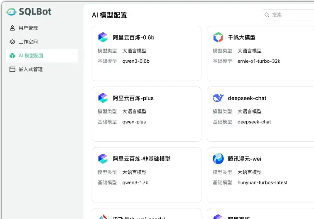
Task: Open the 腾讯混元-wei model title
Action: (x=245, y=159)
